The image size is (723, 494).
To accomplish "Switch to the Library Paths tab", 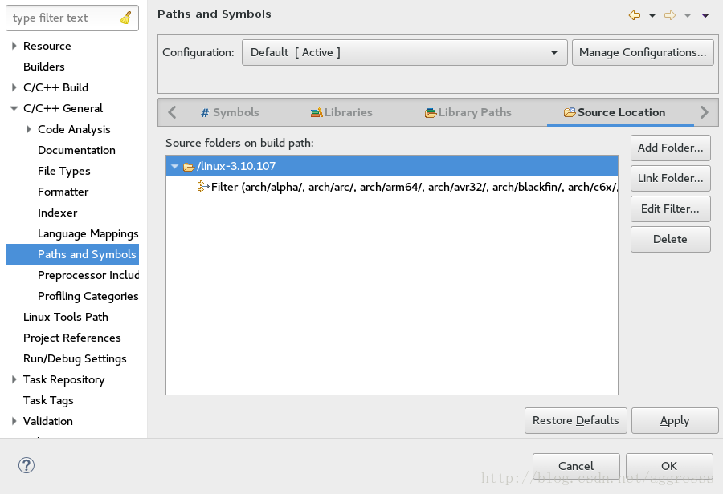I will [x=468, y=113].
